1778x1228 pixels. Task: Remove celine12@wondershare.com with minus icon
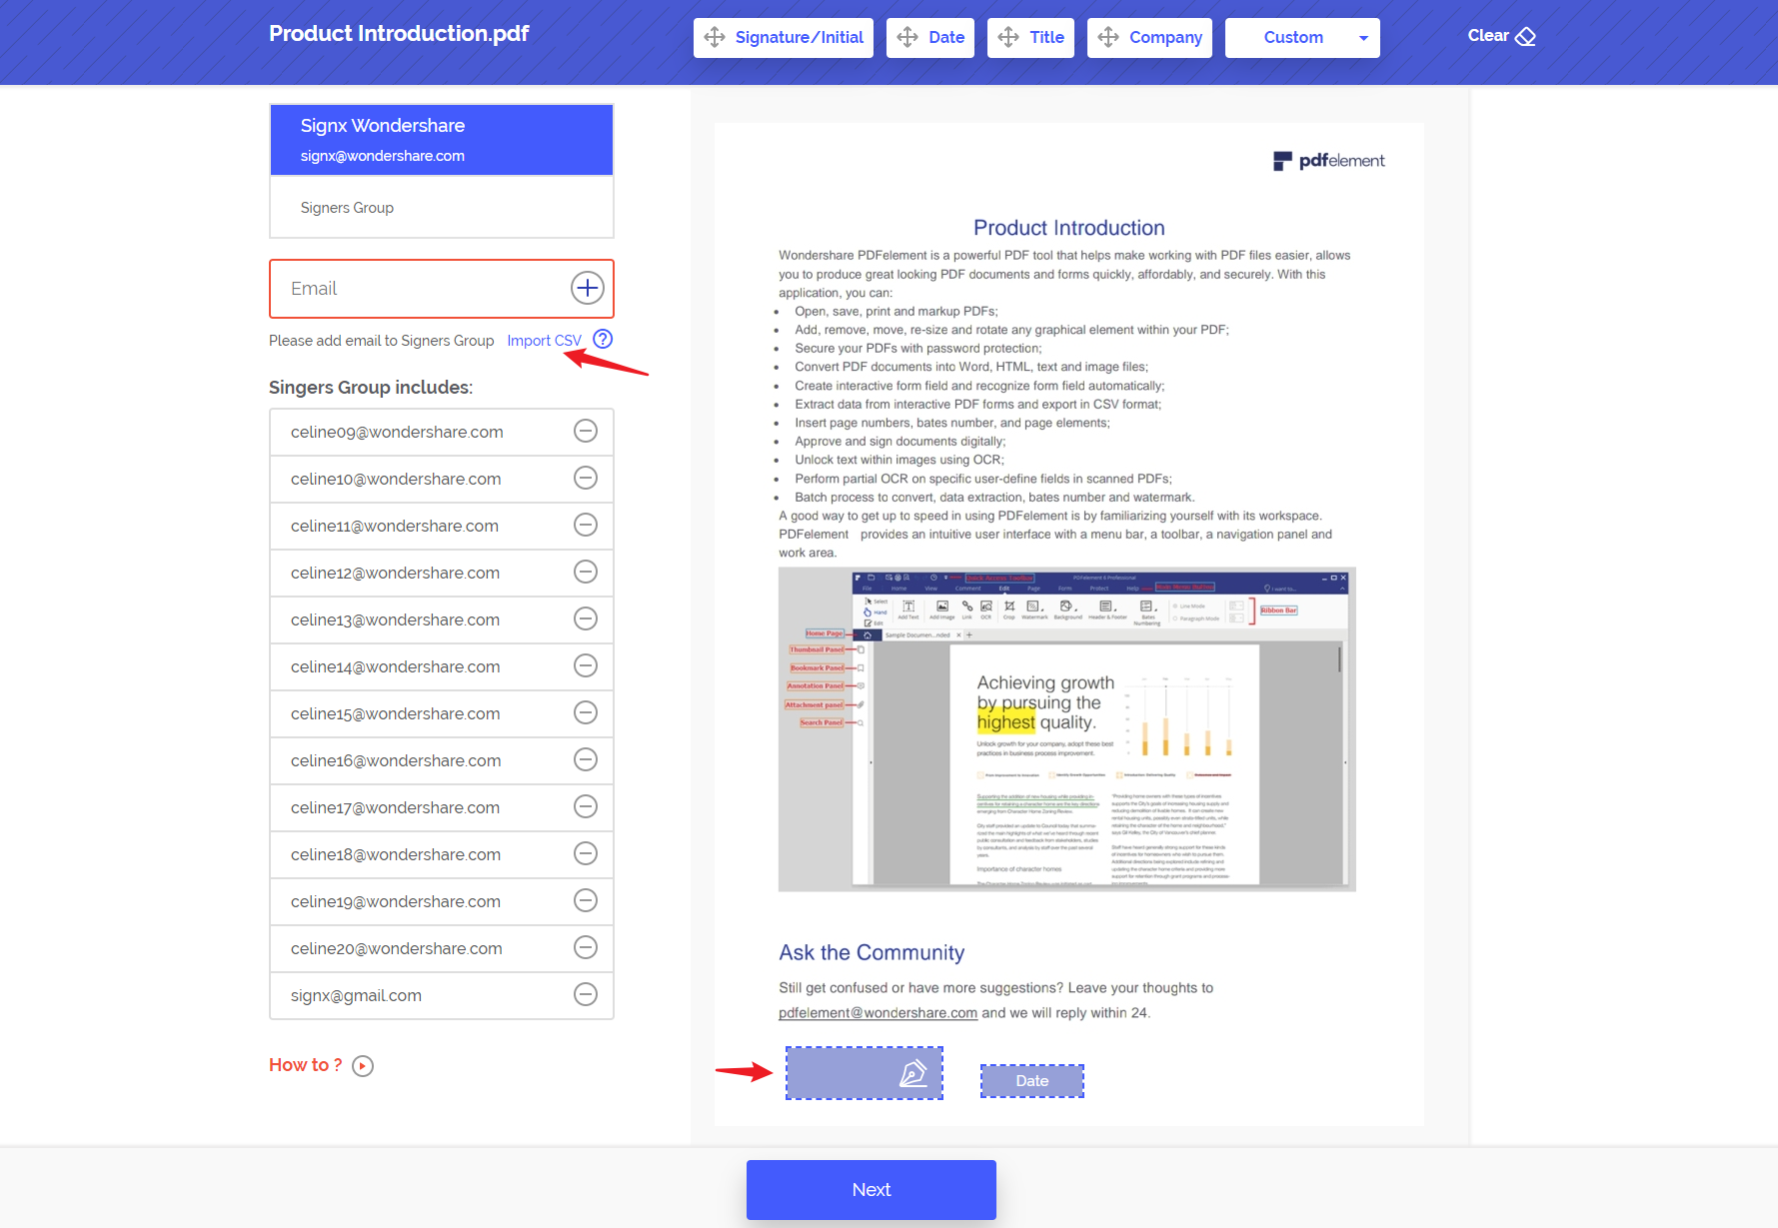click(x=586, y=572)
